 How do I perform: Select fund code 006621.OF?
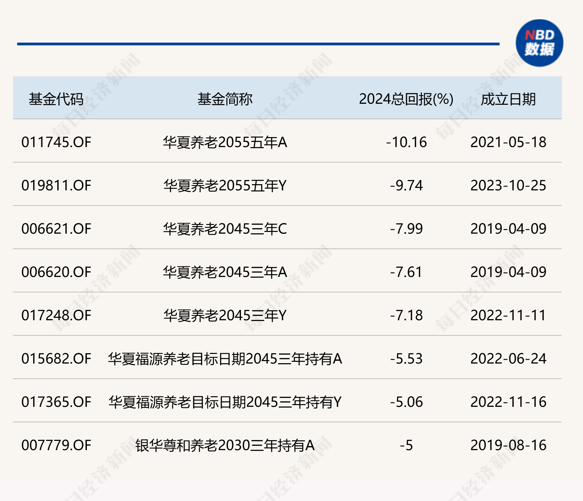pos(56,229)
